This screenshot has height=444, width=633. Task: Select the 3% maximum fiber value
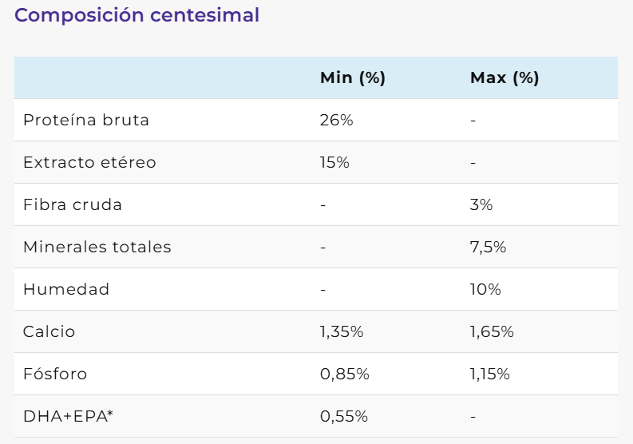[481, 204]
